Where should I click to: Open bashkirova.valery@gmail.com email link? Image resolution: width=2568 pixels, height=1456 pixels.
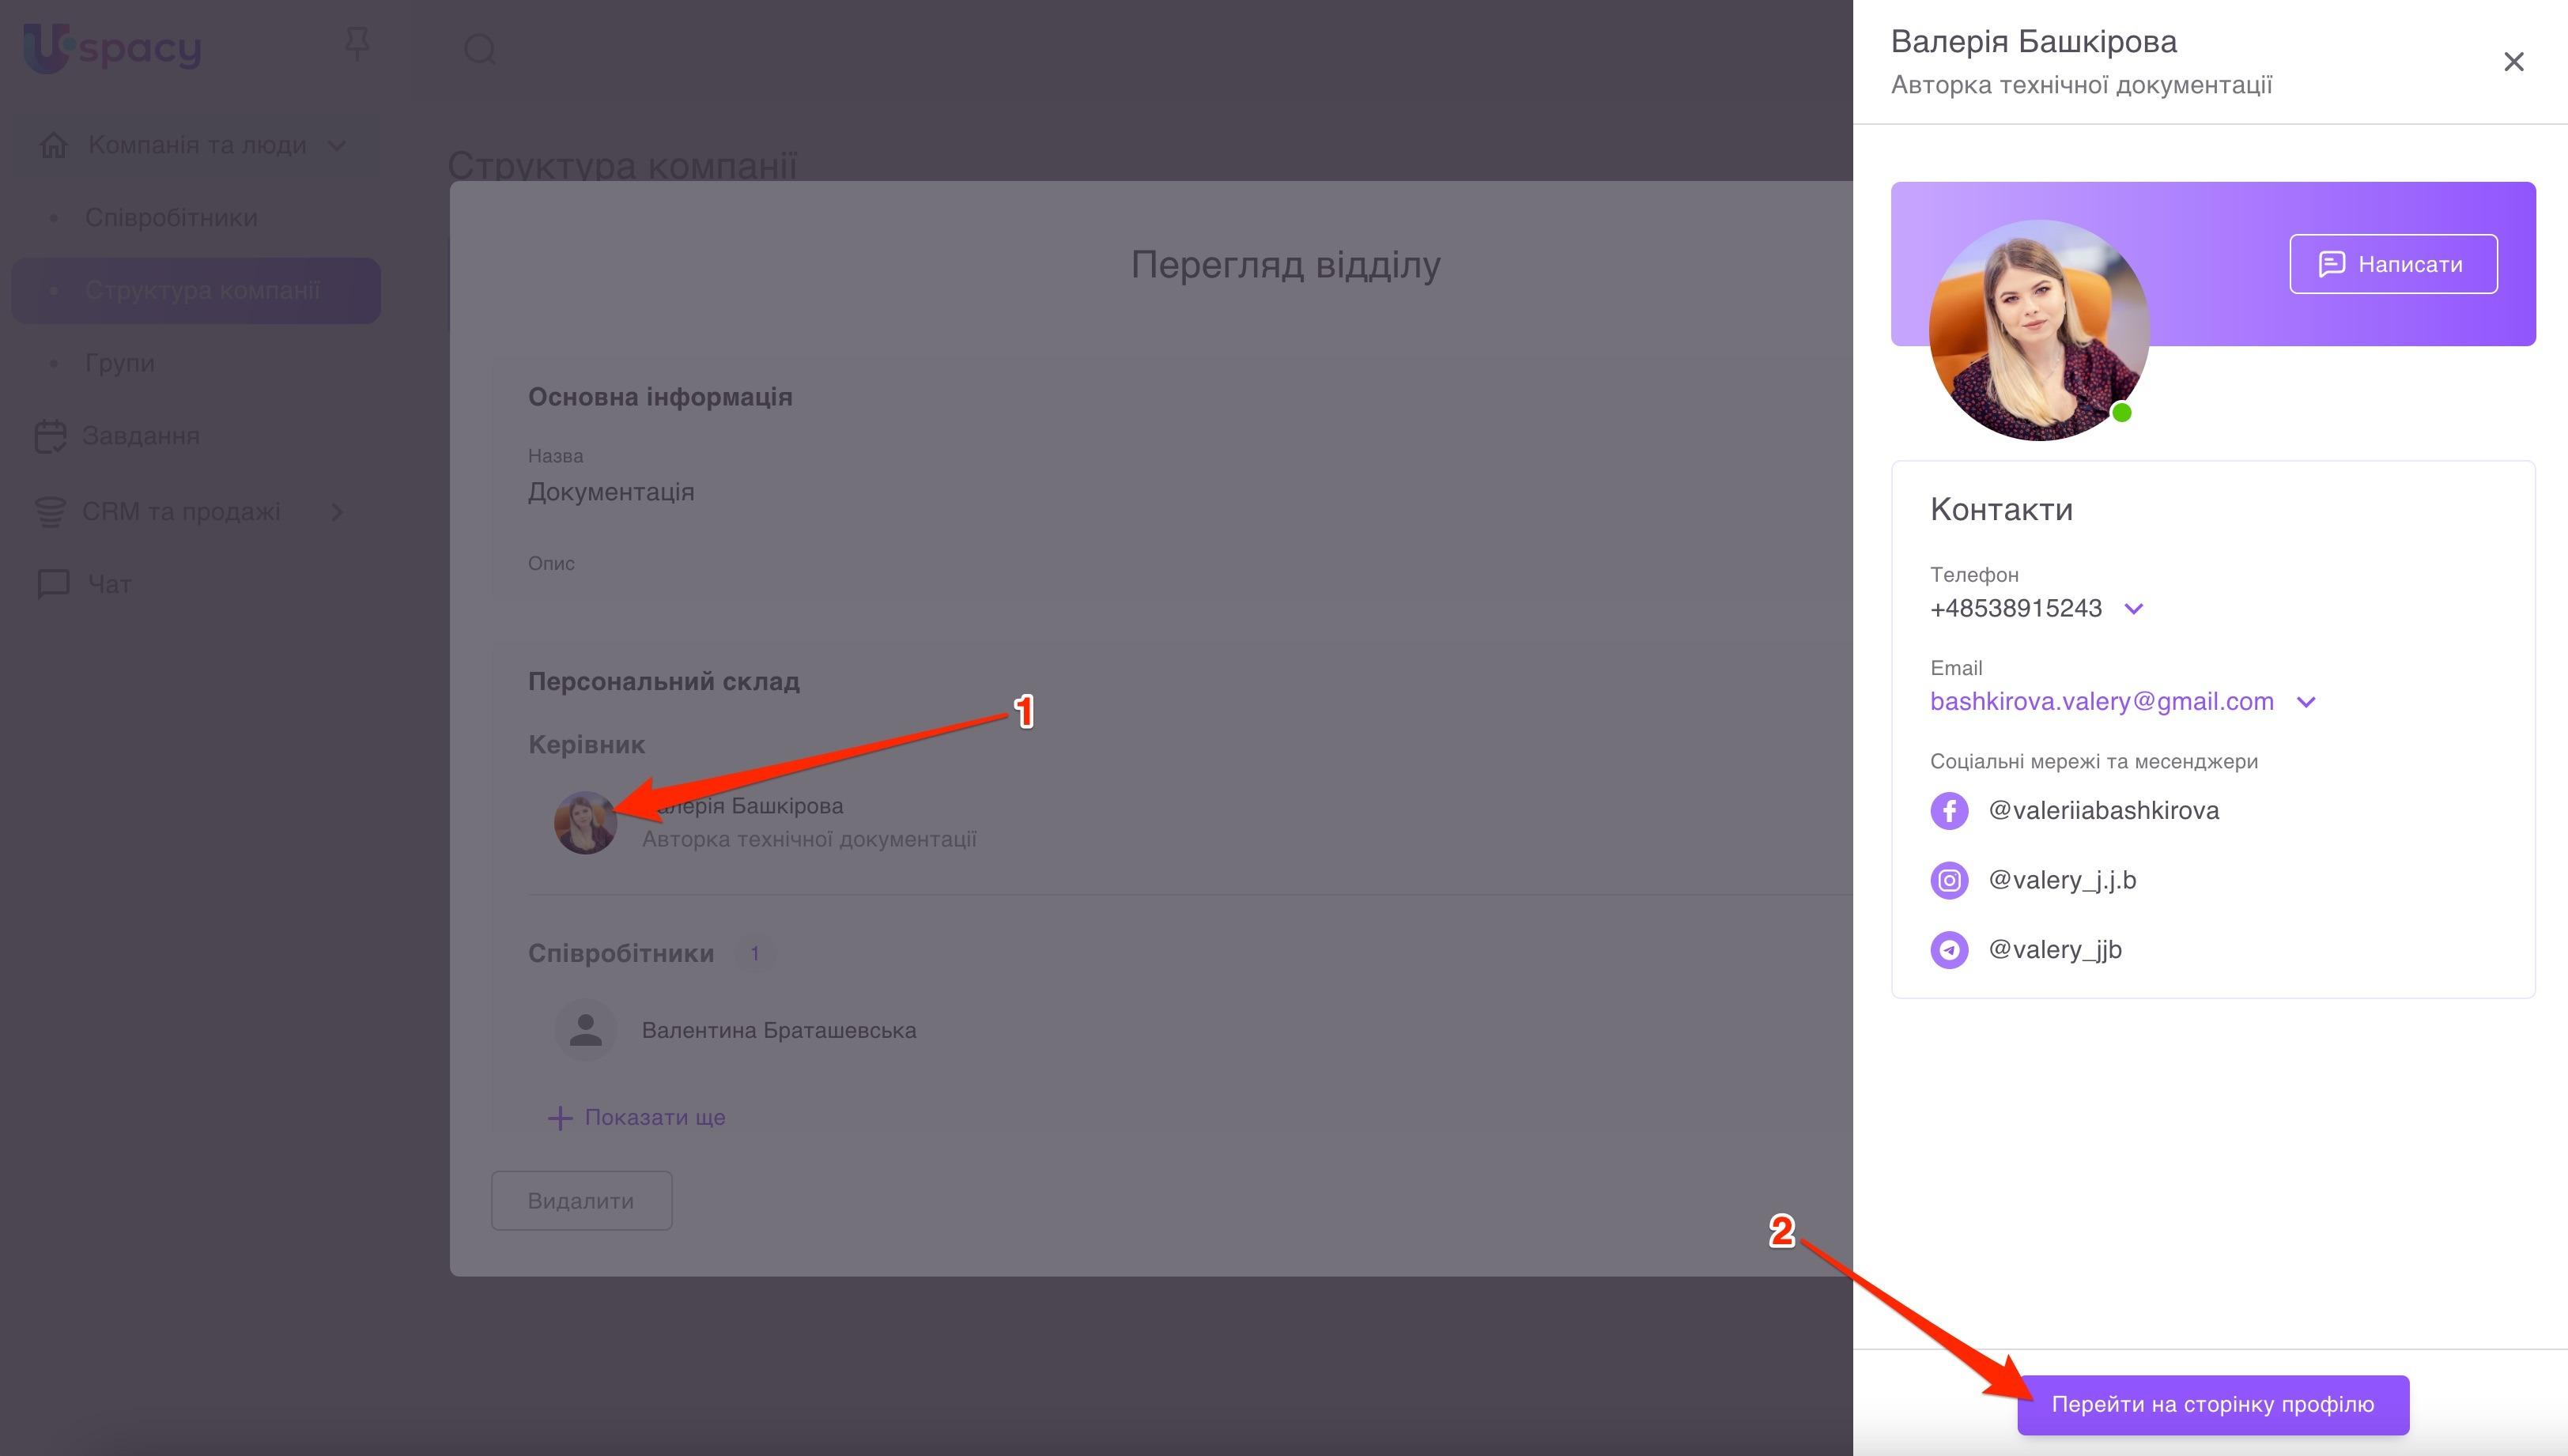2101,702
